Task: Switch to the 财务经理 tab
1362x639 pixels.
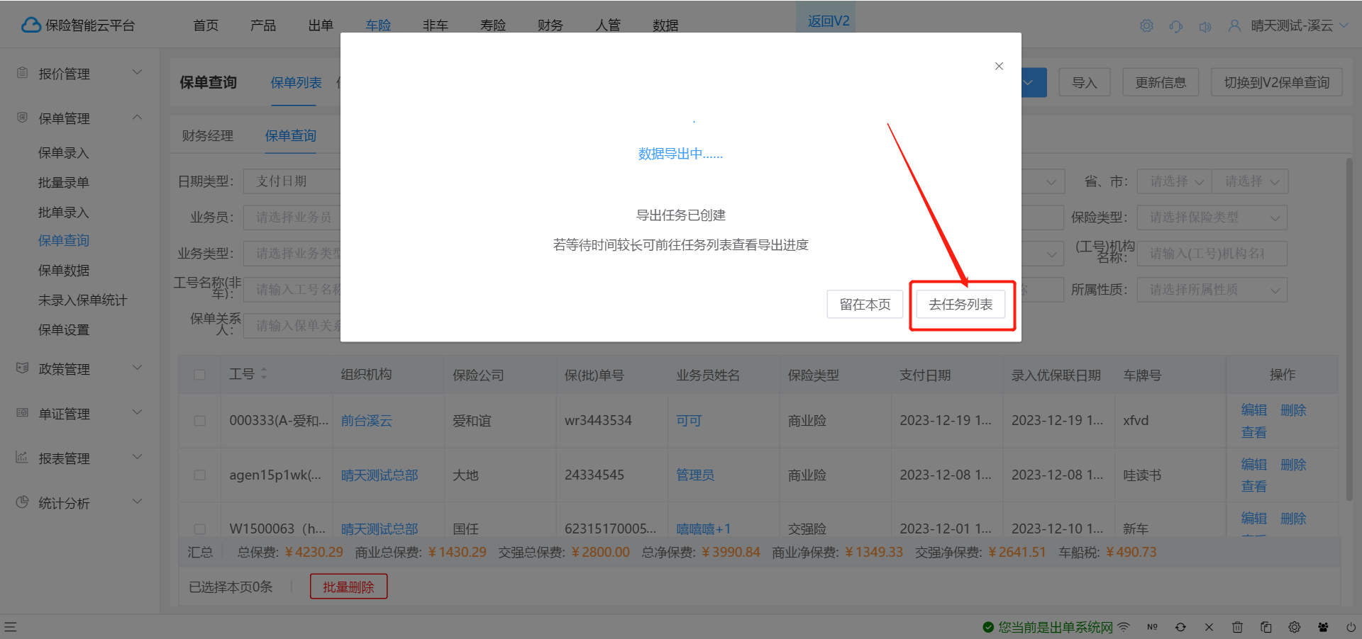Action: click(207, 136)
